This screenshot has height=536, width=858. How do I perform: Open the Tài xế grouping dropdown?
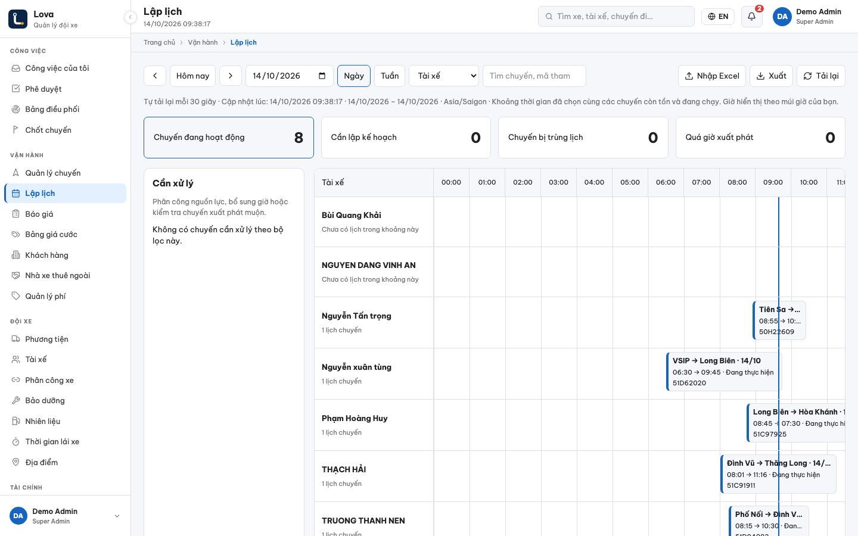[x=444, y=76]
